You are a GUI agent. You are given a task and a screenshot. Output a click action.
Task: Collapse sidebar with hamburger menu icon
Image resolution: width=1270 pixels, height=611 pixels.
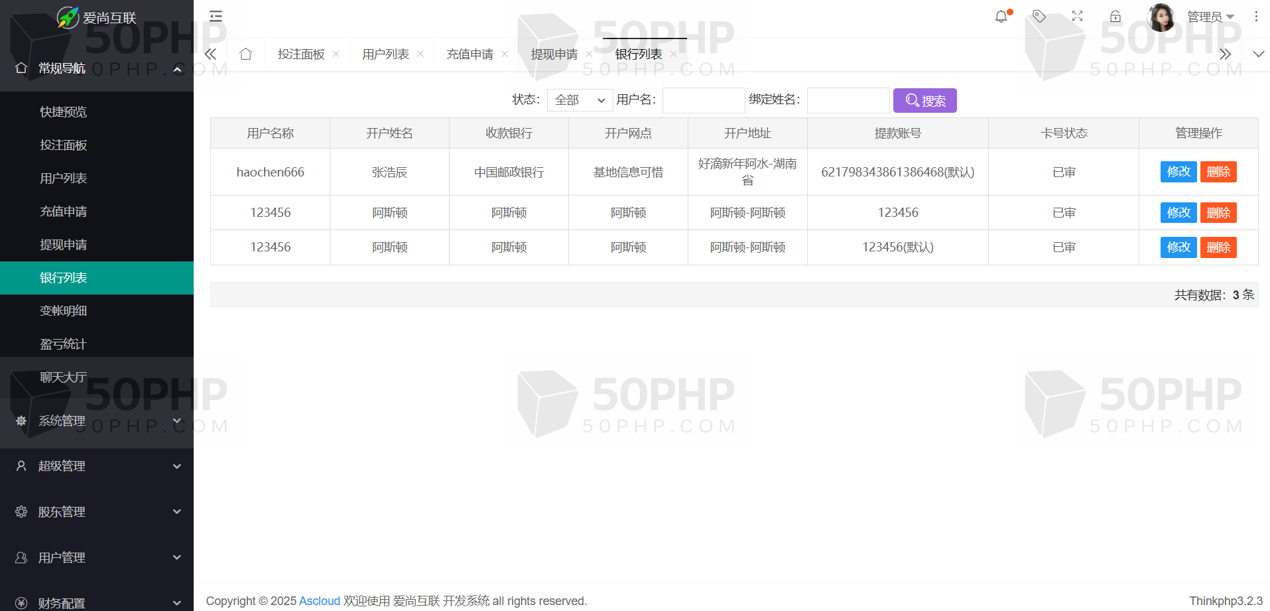(216, 17)
